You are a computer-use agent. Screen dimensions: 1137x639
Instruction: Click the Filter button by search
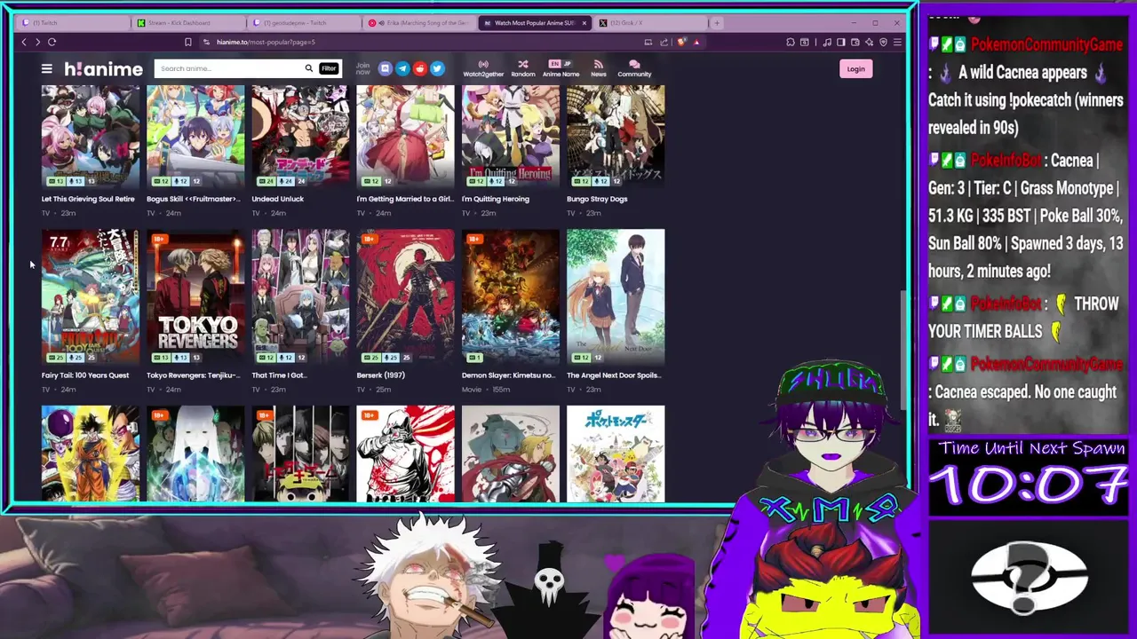(329, 68)
